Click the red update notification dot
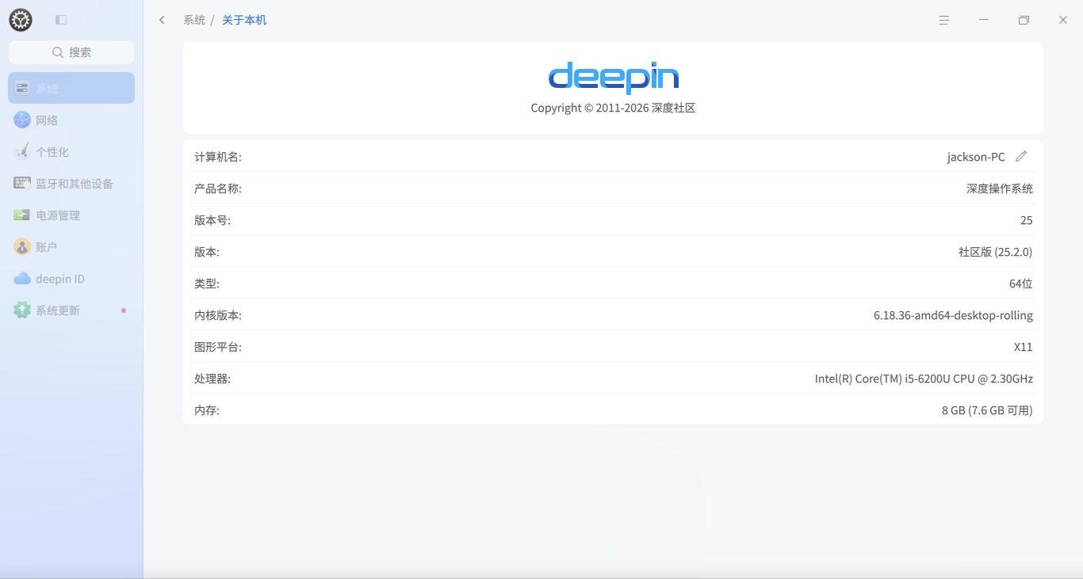The height and width of the screenshot is (579, 1083). point(124,310)
